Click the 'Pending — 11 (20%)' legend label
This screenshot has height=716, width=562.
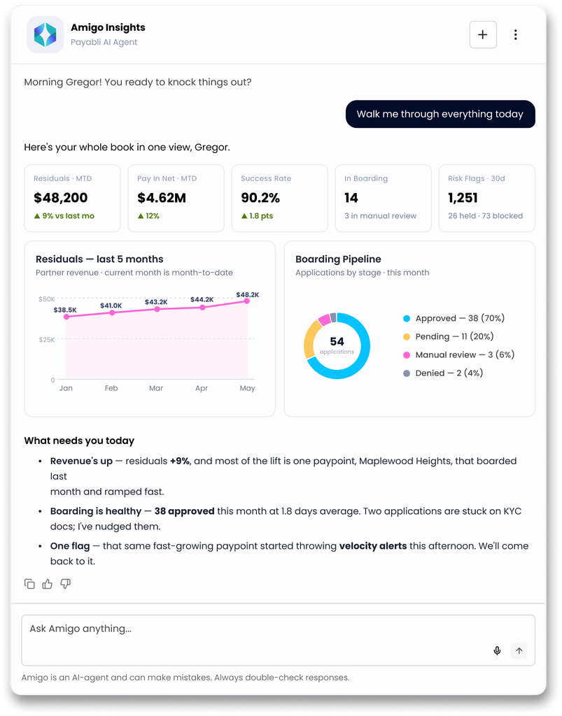pos(455,336)
